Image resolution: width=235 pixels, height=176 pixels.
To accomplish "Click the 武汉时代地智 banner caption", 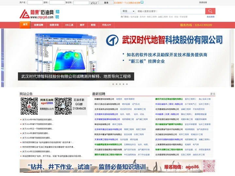I will click(x=76, y=77).
